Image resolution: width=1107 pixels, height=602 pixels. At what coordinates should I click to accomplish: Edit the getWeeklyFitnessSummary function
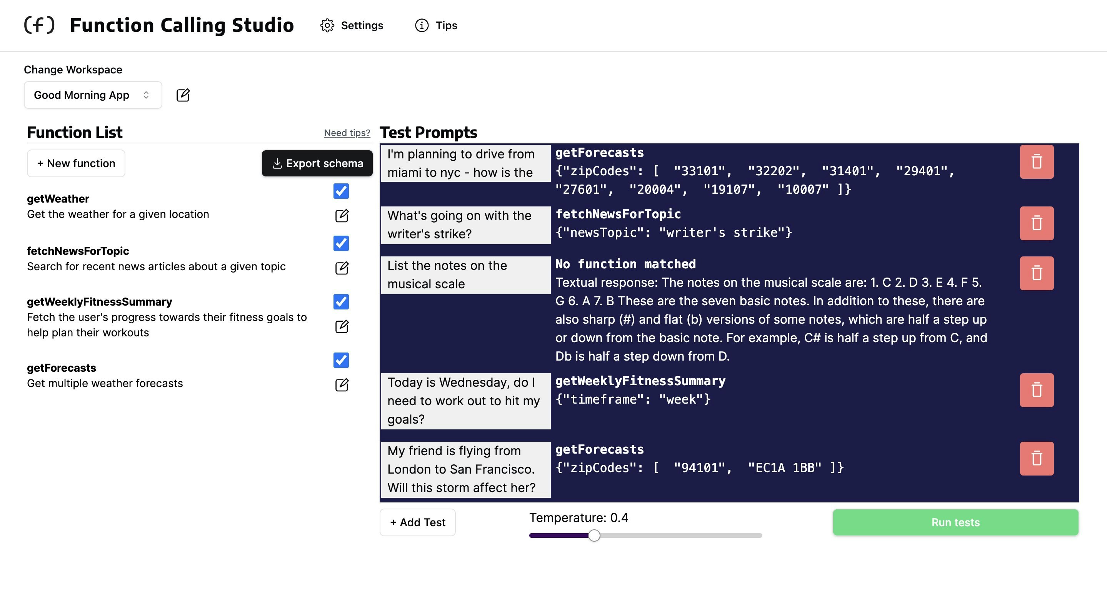click(x=341, y=326)
